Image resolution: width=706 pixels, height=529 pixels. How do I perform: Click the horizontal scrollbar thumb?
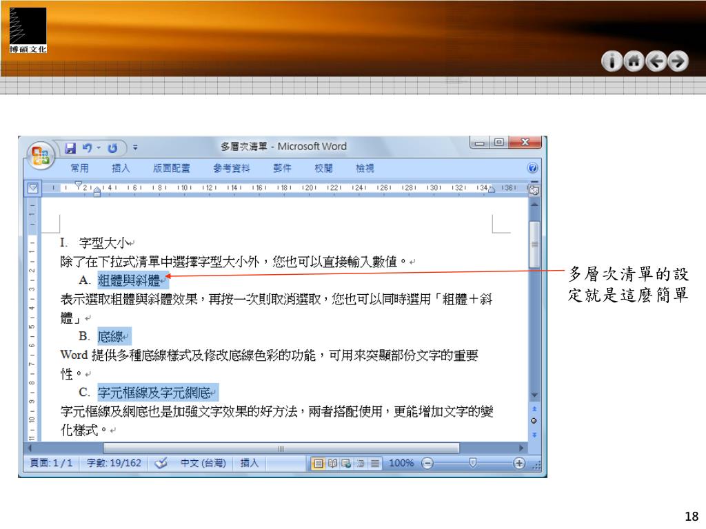pyautogui.click(x=281, y=448)
